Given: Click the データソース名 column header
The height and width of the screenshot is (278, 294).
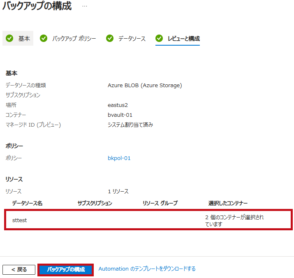Looking at the screenshot, I should [28, 203].
